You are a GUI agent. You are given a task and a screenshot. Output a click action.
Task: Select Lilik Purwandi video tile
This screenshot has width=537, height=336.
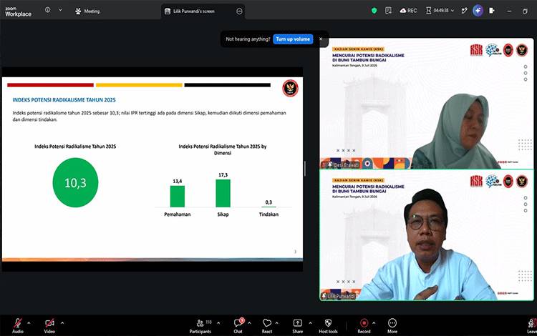(x=427, y=235)
